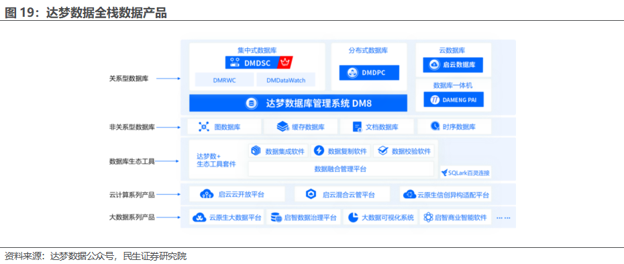This screenshot has height=264, width=624.
Task: Click the 文档数据库 label text
Action: [x=382, y=128]
